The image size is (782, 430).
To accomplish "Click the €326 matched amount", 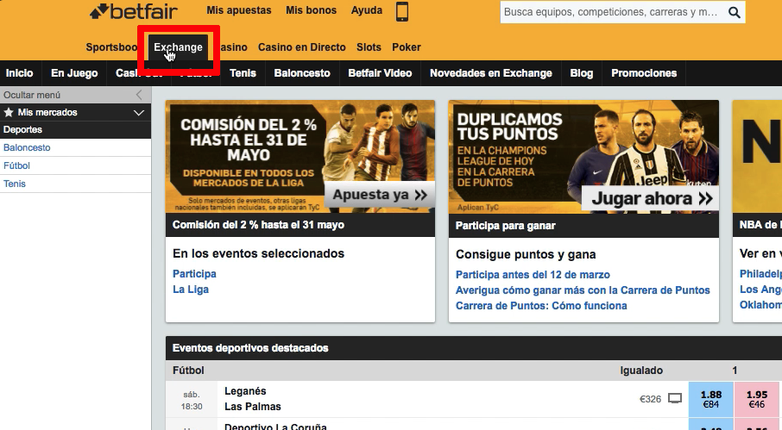I will point(650,399).
